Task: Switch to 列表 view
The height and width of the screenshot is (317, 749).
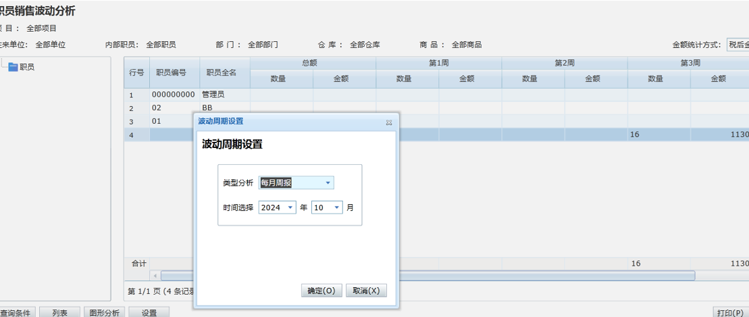Action: point(60,312)
